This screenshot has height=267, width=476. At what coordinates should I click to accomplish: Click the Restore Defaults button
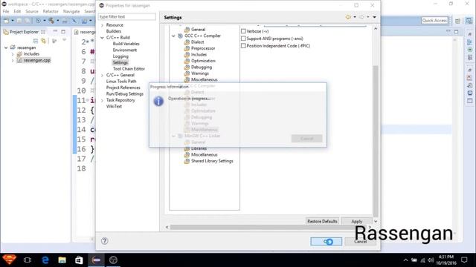(x=322, y=221)
